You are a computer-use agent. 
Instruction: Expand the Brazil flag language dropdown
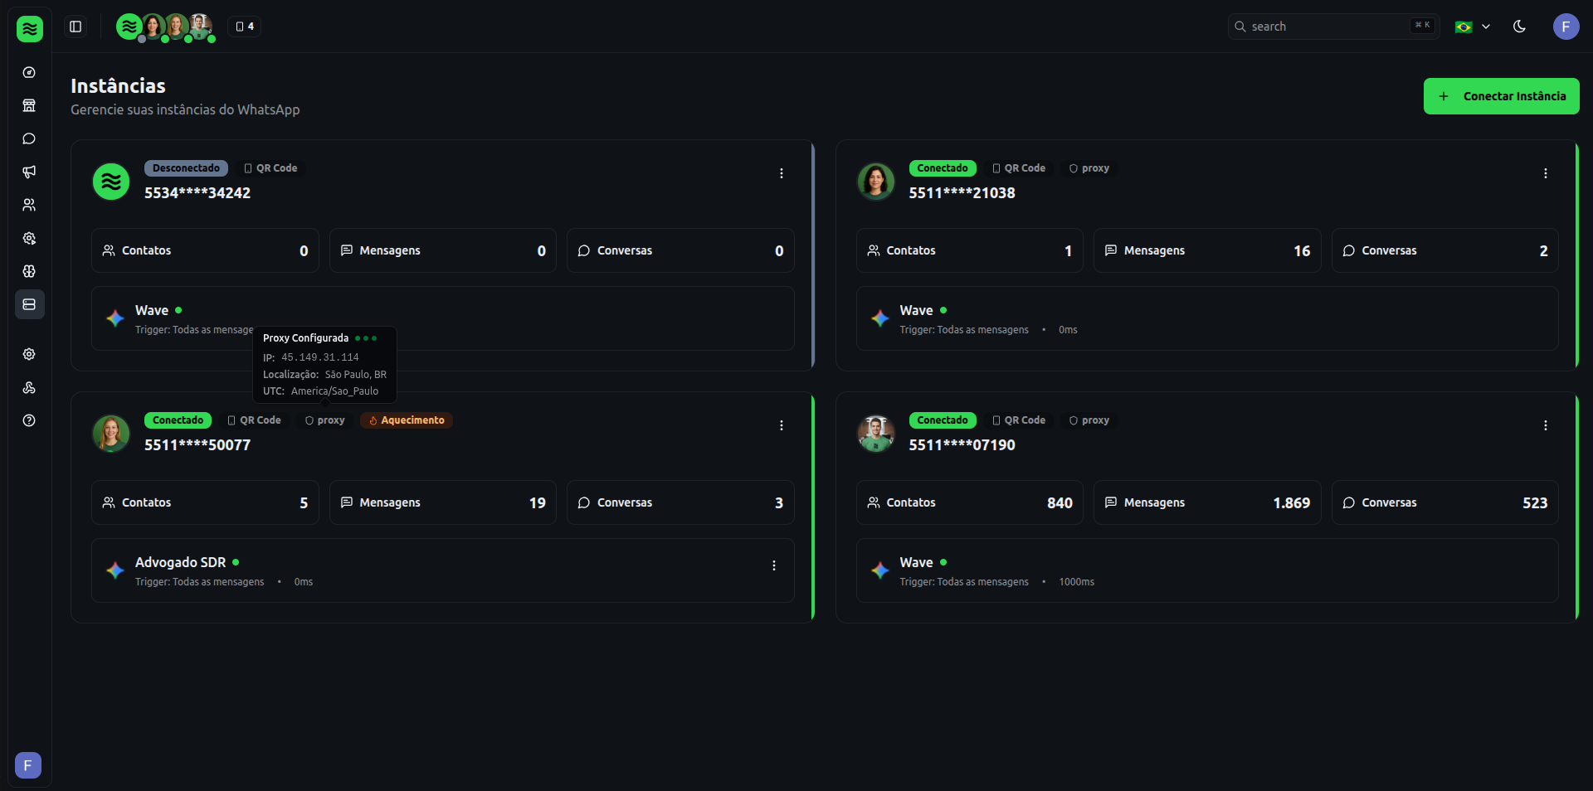coord(1473,27)
